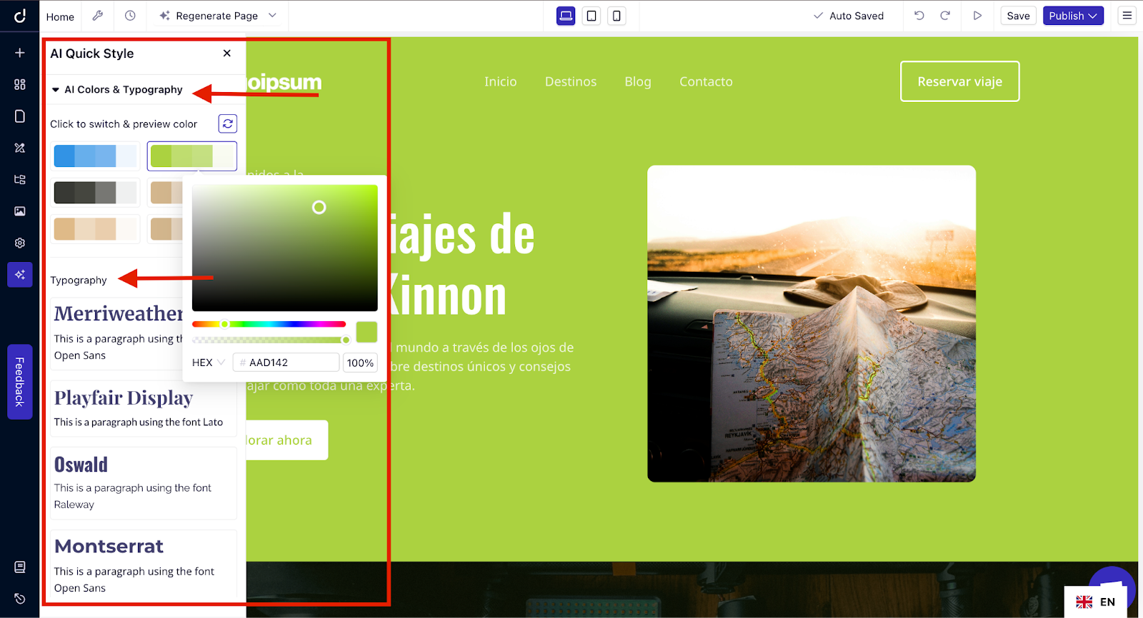
Task: Choose the Oswald typography option
Action: (143, 483)
